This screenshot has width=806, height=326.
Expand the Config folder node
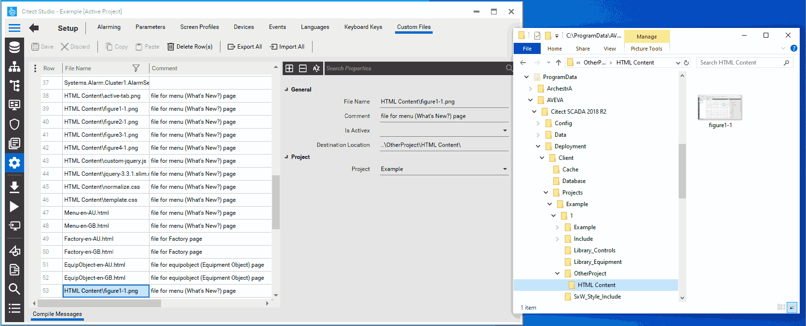pyautogui.click(x=538, y=123)
